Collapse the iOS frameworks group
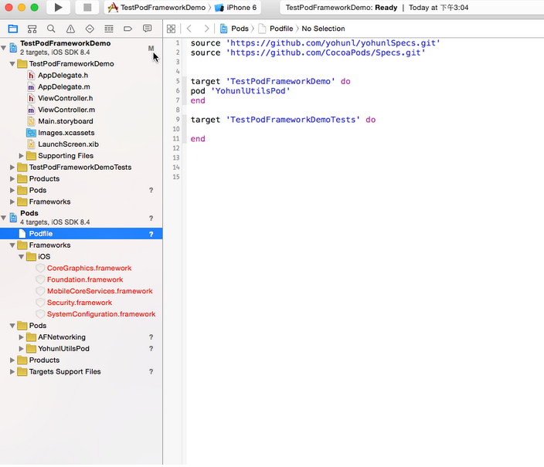Viewport: 544px width, 467px height. click(x=22, y=257)
